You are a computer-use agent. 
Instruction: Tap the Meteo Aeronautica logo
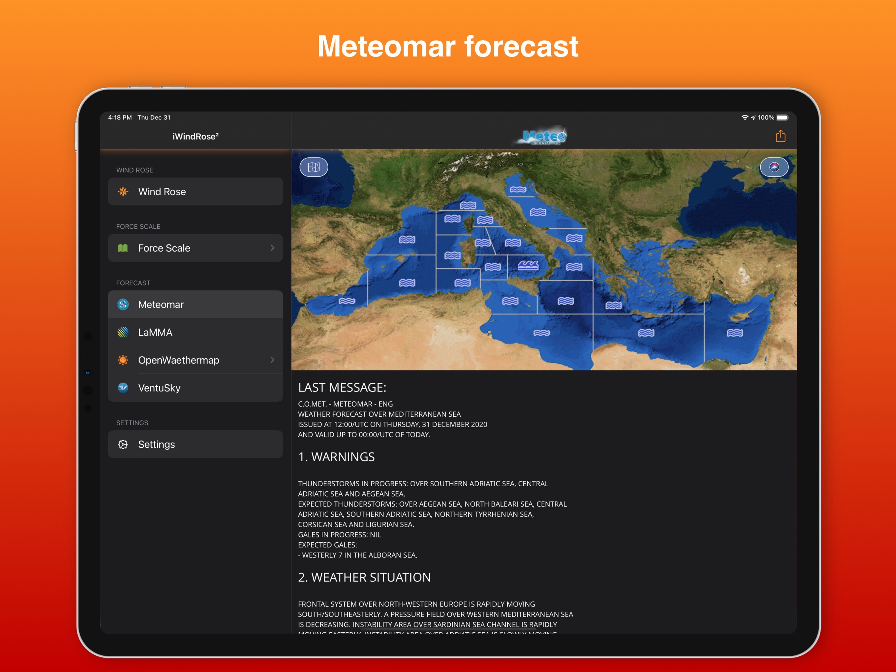(541, 136)
